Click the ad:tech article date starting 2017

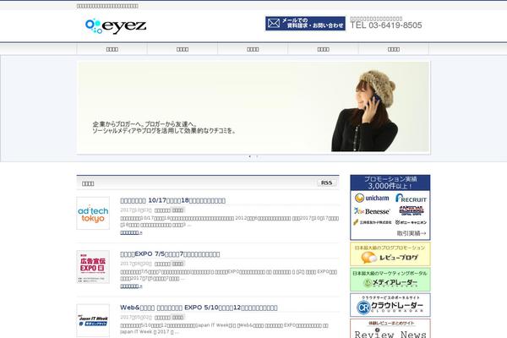coord(136,210)
